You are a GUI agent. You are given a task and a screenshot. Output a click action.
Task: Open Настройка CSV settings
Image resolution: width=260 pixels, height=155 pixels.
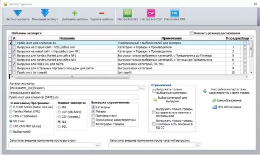151,13
